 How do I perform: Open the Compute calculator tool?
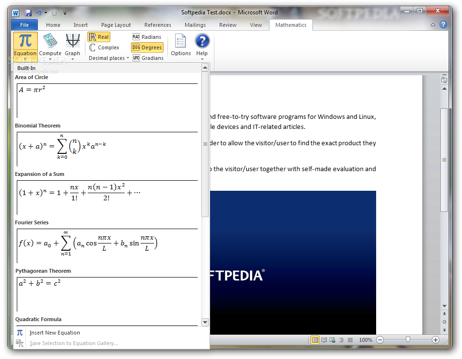(50, 41)
